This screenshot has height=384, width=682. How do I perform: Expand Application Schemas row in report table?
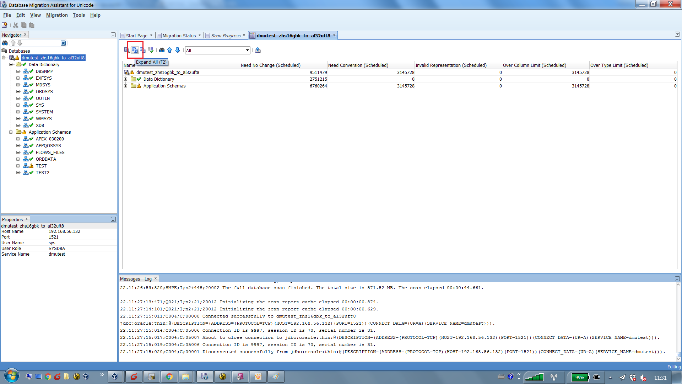(125, 86)
